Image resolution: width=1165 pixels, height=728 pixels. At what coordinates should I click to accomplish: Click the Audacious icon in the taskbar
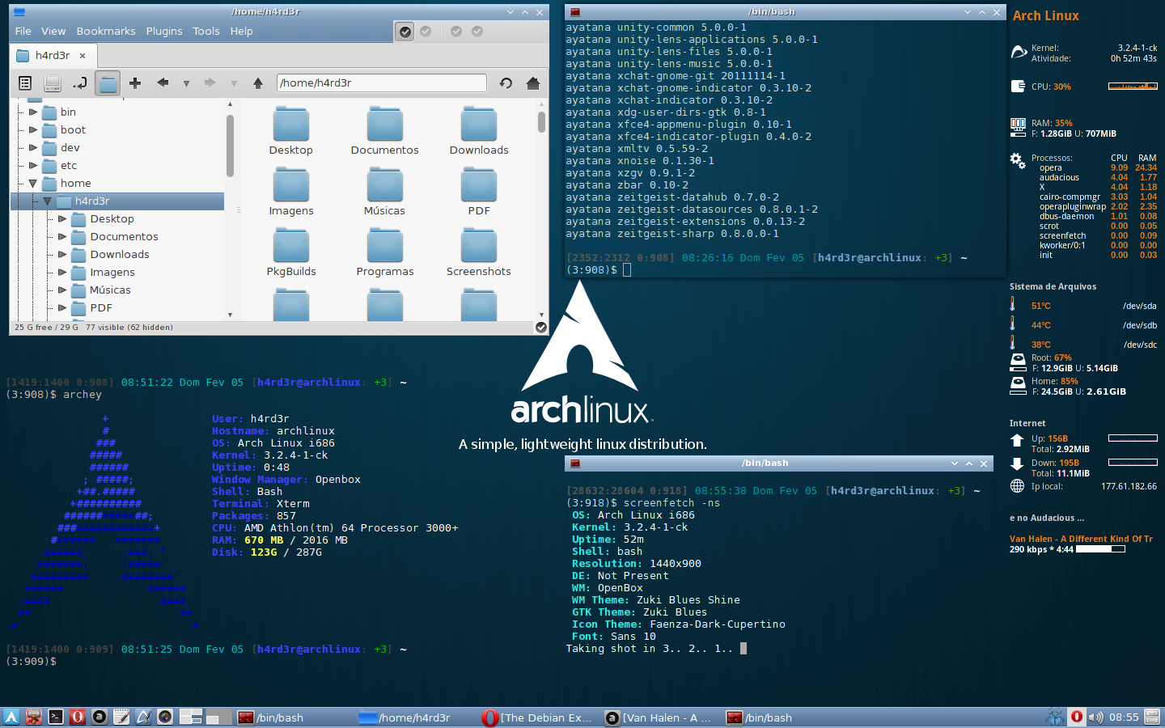(99, 717)
